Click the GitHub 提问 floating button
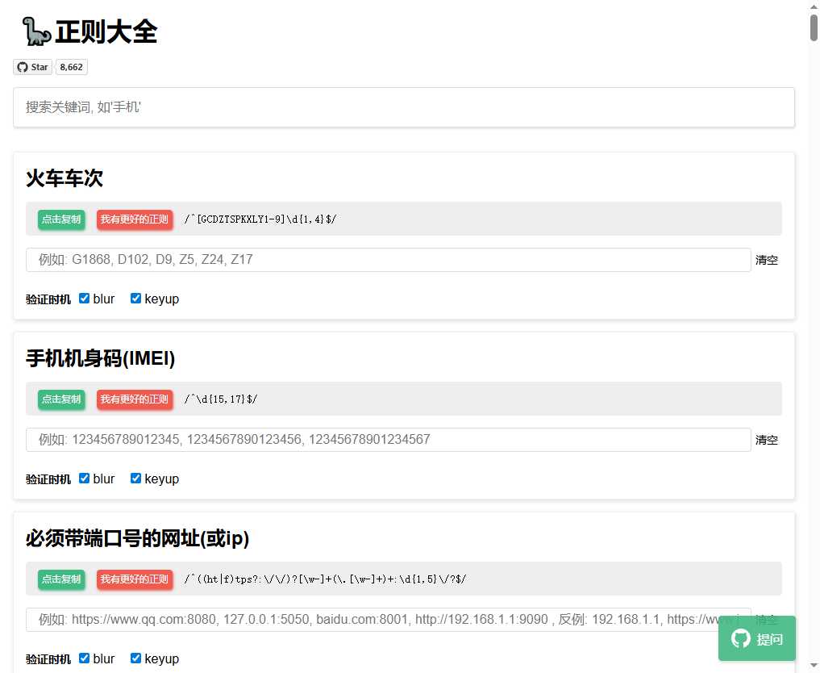820x673 pixels. (756, 639)
